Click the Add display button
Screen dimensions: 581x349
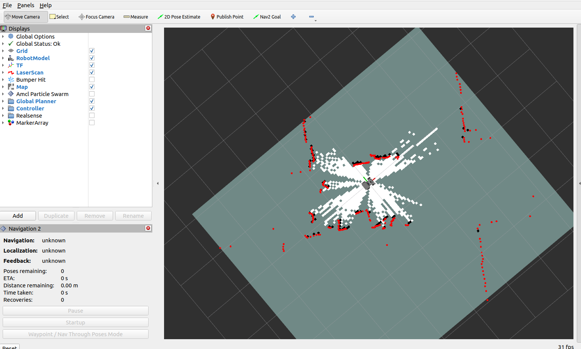pyautogui.click(x=18, y=216)
